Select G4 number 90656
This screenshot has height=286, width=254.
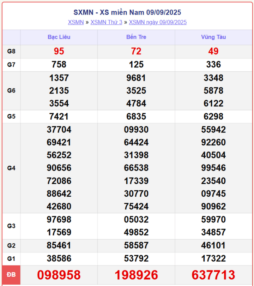59,168
